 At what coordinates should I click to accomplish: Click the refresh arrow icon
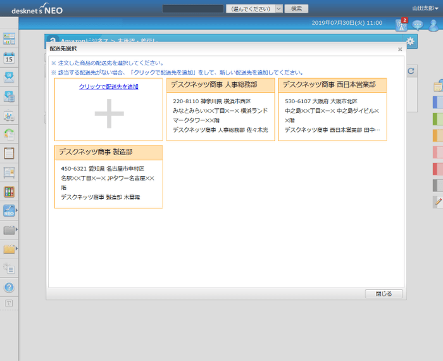(411, 72)
